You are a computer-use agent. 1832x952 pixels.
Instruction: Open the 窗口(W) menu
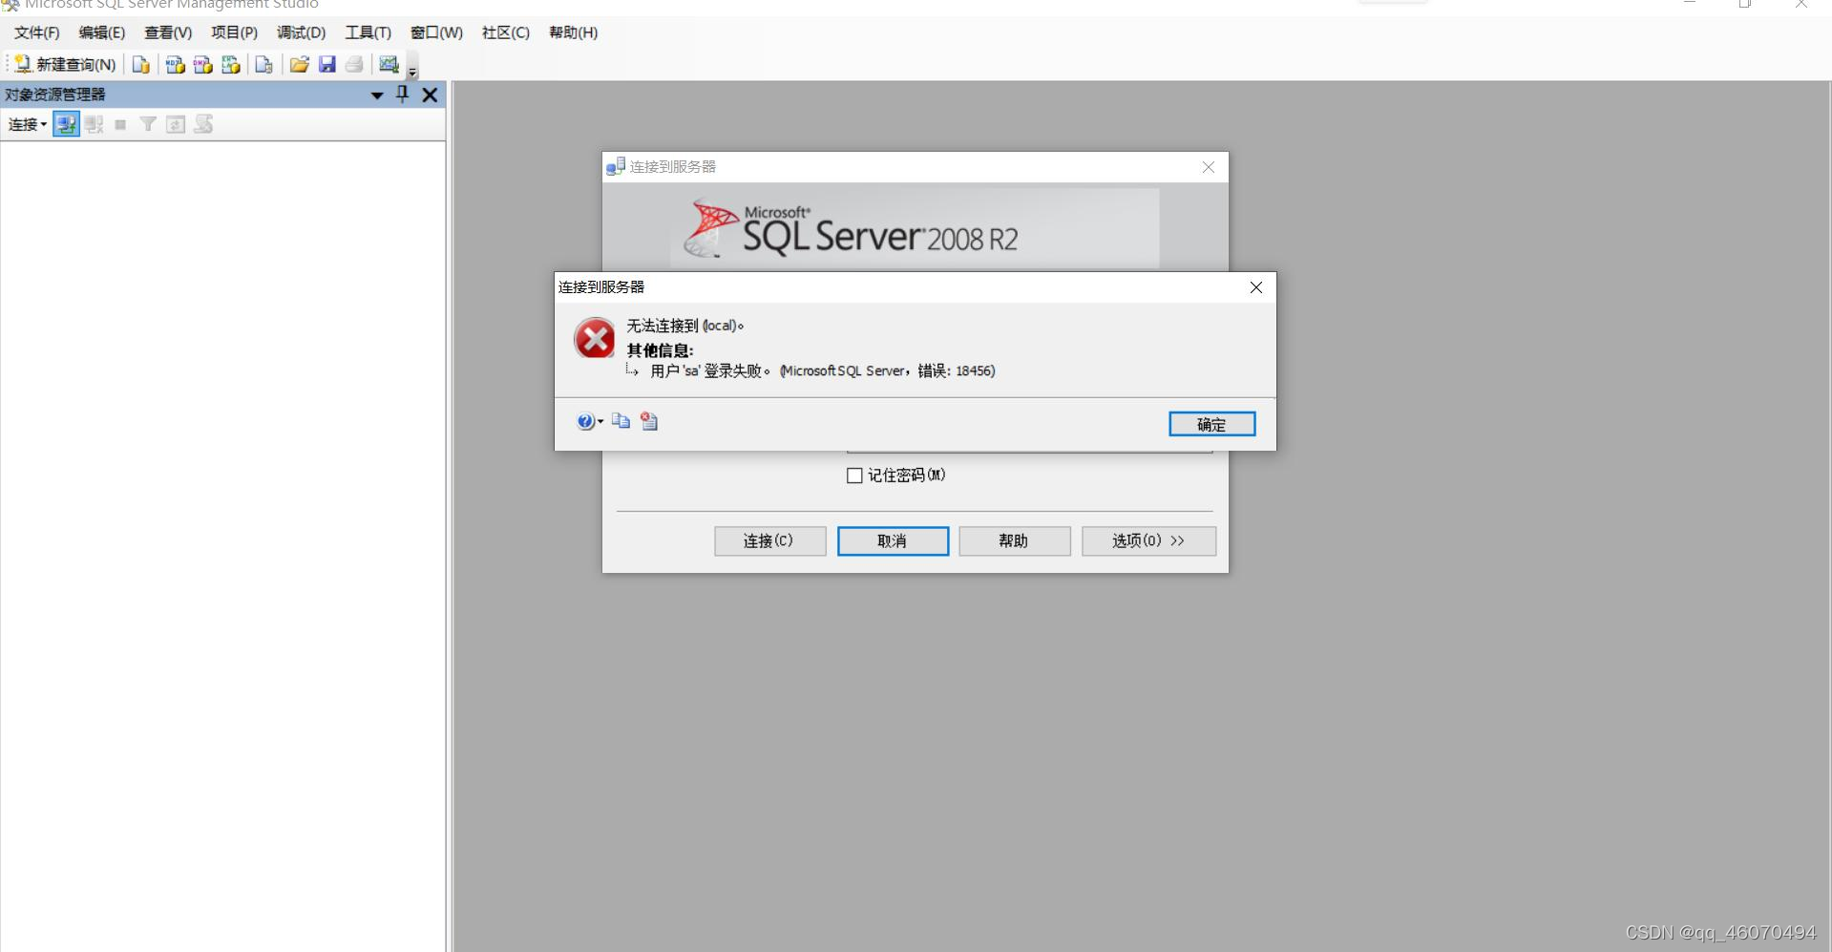coord(436,32)
